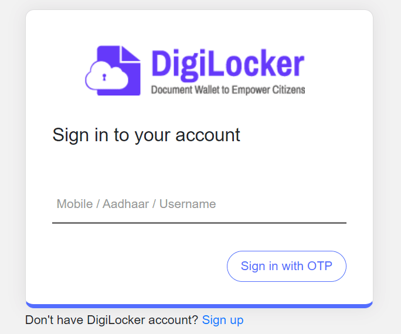
Task: Click the purple DigiLocker wordmark
Action: pyautogui.click(x=227, y=64)
